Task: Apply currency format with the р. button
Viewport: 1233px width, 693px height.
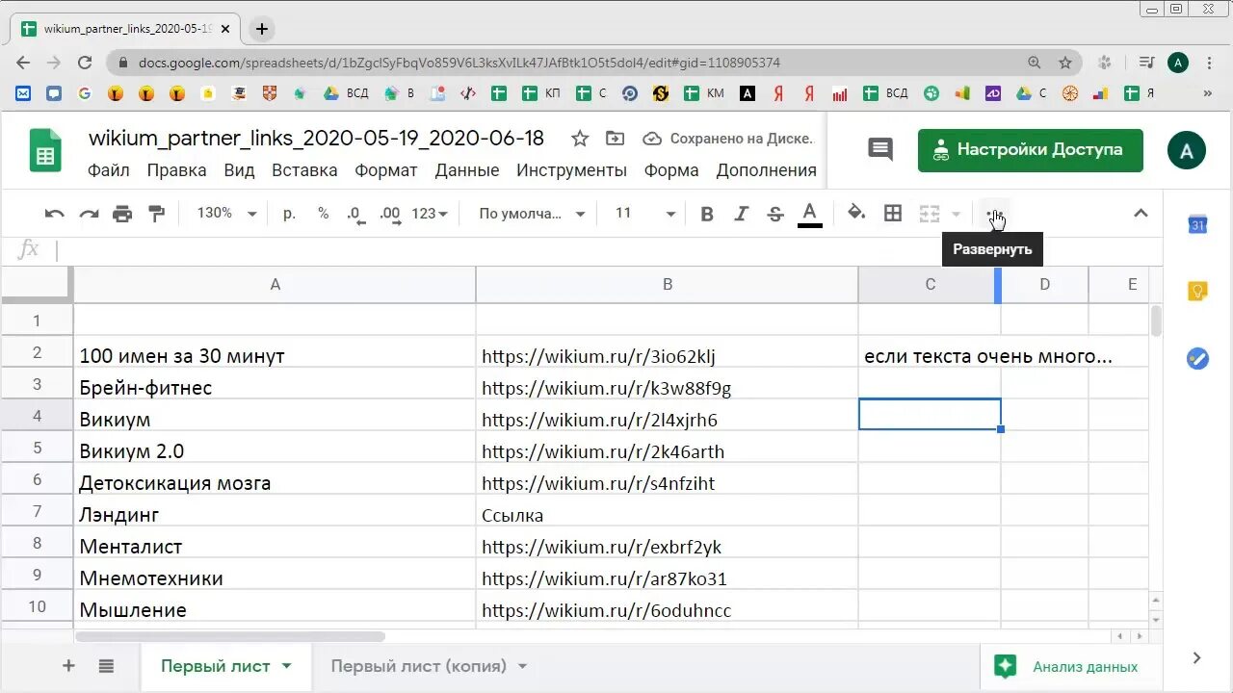Action: point(289,214)
